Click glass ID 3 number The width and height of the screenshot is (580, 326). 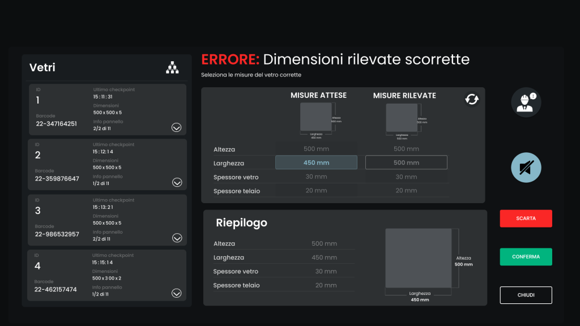(x=38, y=211)
